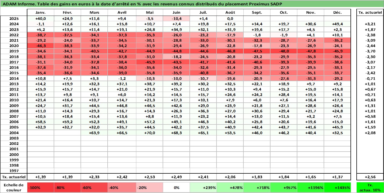This screenshot has height=193, width=384.
Task: Select the +3,2 cell for November 2007
Action: tap(311, 116)
